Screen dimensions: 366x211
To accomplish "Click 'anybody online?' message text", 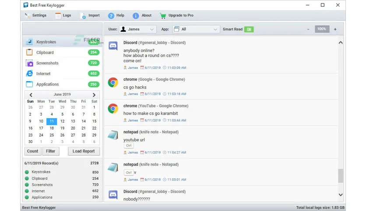I will tap(139, 51).
